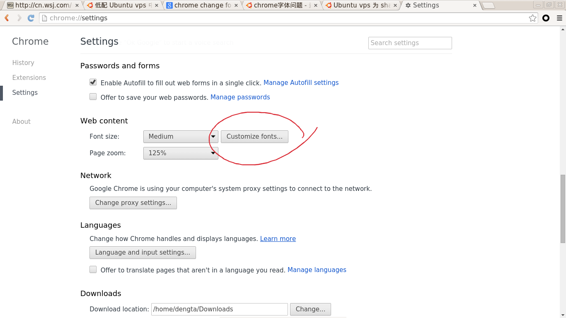Close the Ubuntu vps 为 sha tab
This screenshot has height=318, width=566.
pyautogui.click(x=395, y=5)
